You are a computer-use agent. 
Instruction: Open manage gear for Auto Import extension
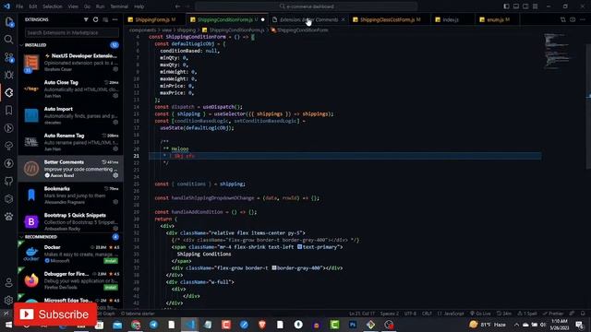click(x=115, y=122)
